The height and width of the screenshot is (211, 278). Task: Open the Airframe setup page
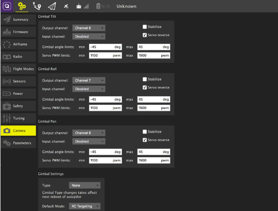[17, 44]
